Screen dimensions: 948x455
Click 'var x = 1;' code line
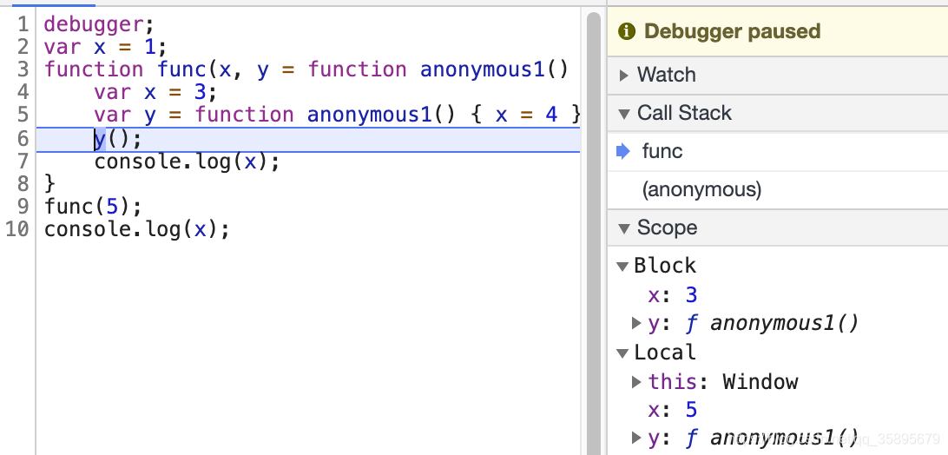tap(105, 47)
